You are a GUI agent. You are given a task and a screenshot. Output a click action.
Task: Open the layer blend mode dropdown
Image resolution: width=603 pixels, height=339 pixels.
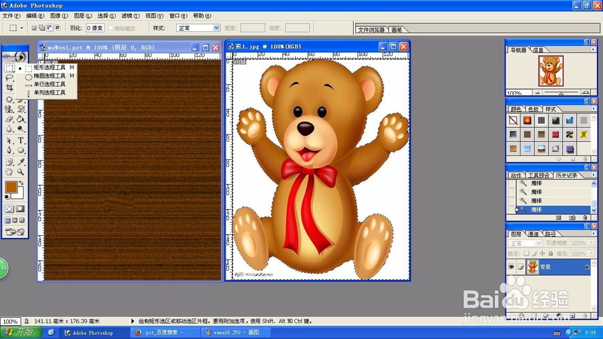tap(525, 243)
